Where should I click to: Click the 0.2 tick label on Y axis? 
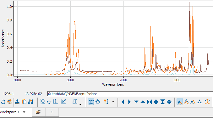(9, 61)
